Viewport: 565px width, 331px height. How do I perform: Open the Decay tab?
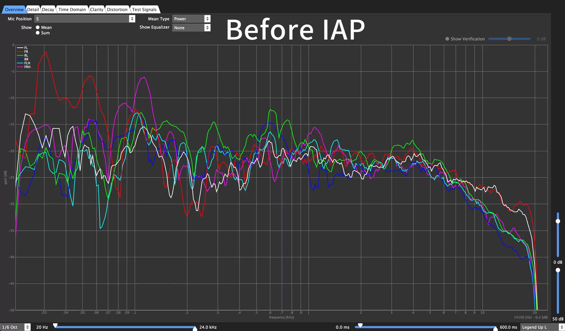click(x=48, y=10)
